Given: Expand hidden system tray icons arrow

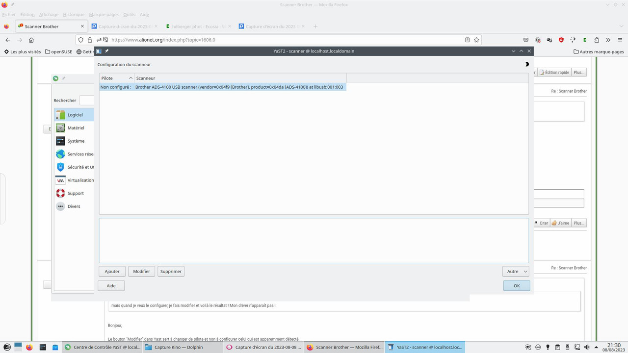Looking at the screenshot, I should click(x=597, y=347).
